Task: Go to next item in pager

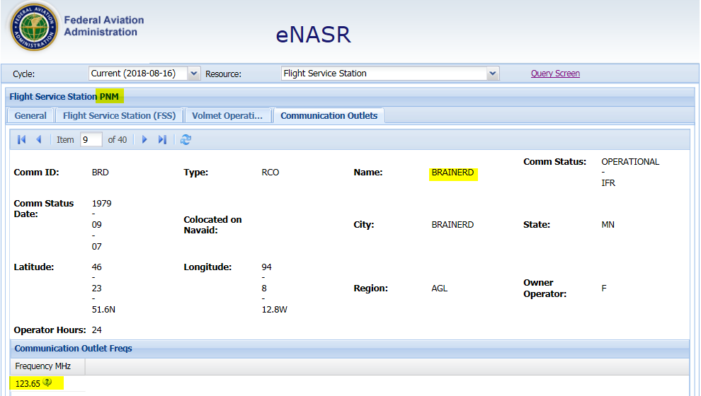Action: click(x=144, y=140)
